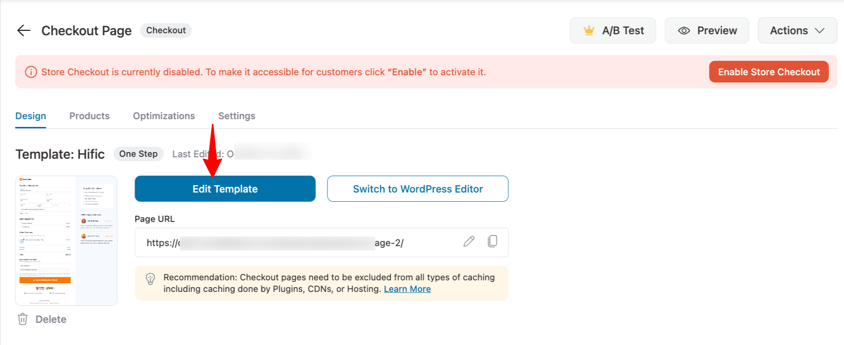Copy the page URL with the copy icon

coord(492,241)
